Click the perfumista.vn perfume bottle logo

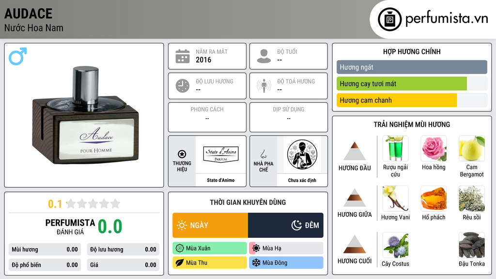390,19
